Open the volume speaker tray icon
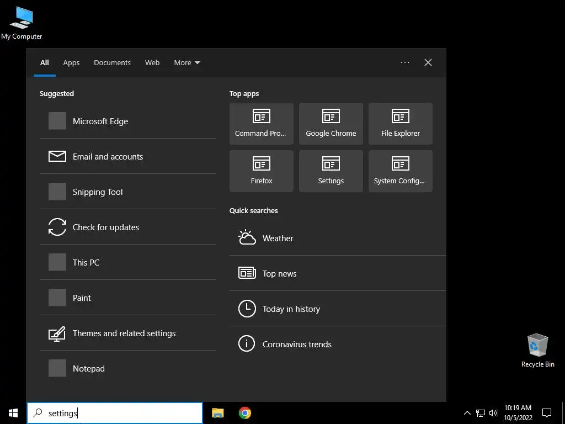The image size is (565, 424). (x=493, y=413)
